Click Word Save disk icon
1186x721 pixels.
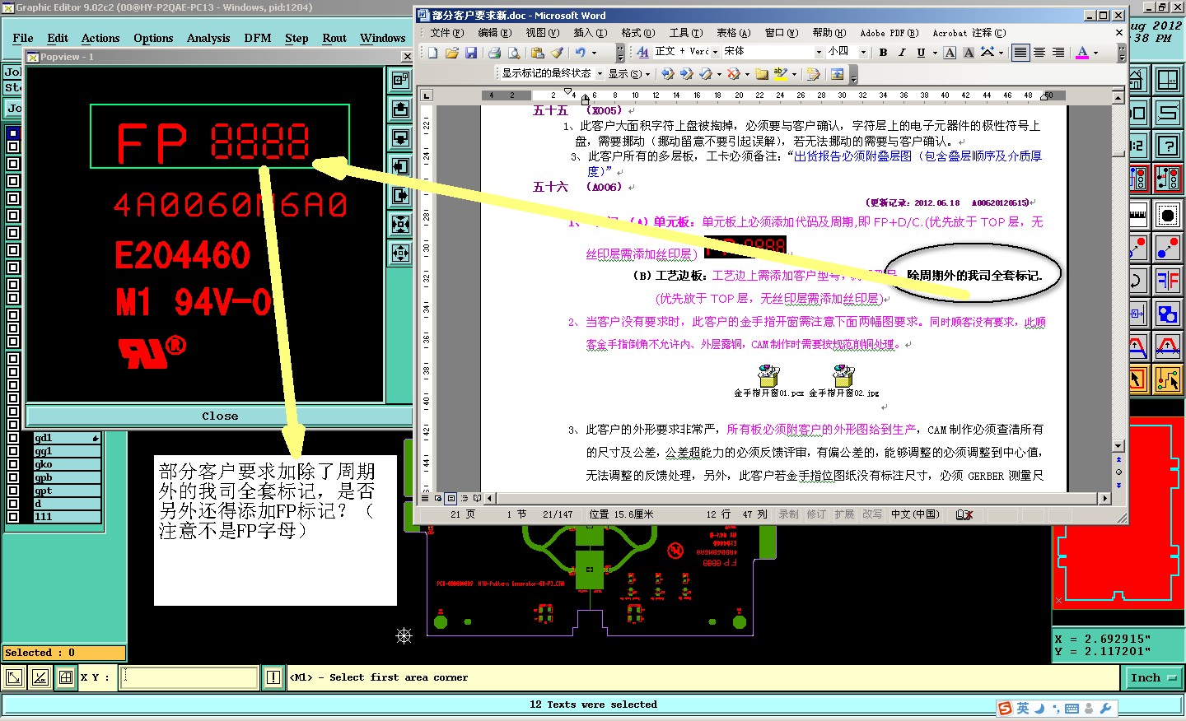(471, 53)
